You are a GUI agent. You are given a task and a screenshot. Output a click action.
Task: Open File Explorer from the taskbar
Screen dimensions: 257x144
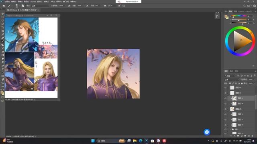[x=135, y=141]
